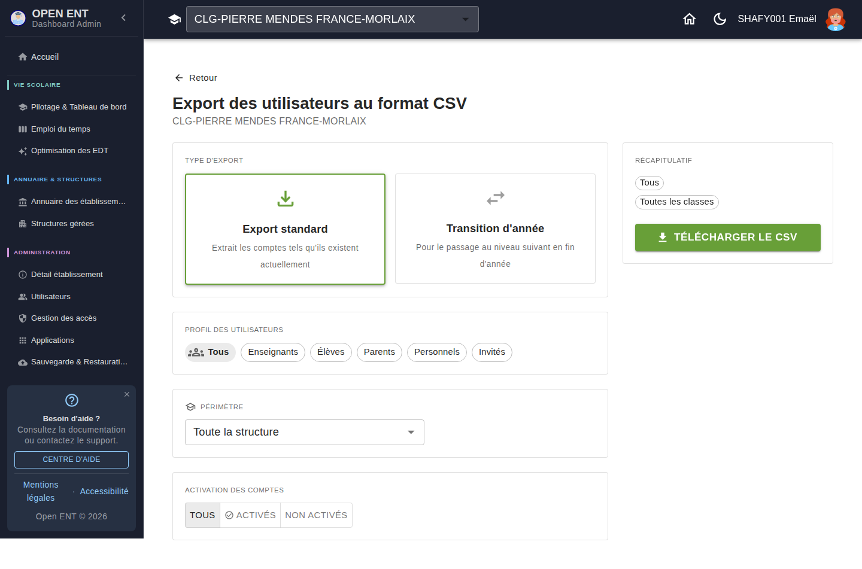Screen dimensions: 862x569
Task: Click the Pilotage graduation cap icon
Action: (23, 107)
